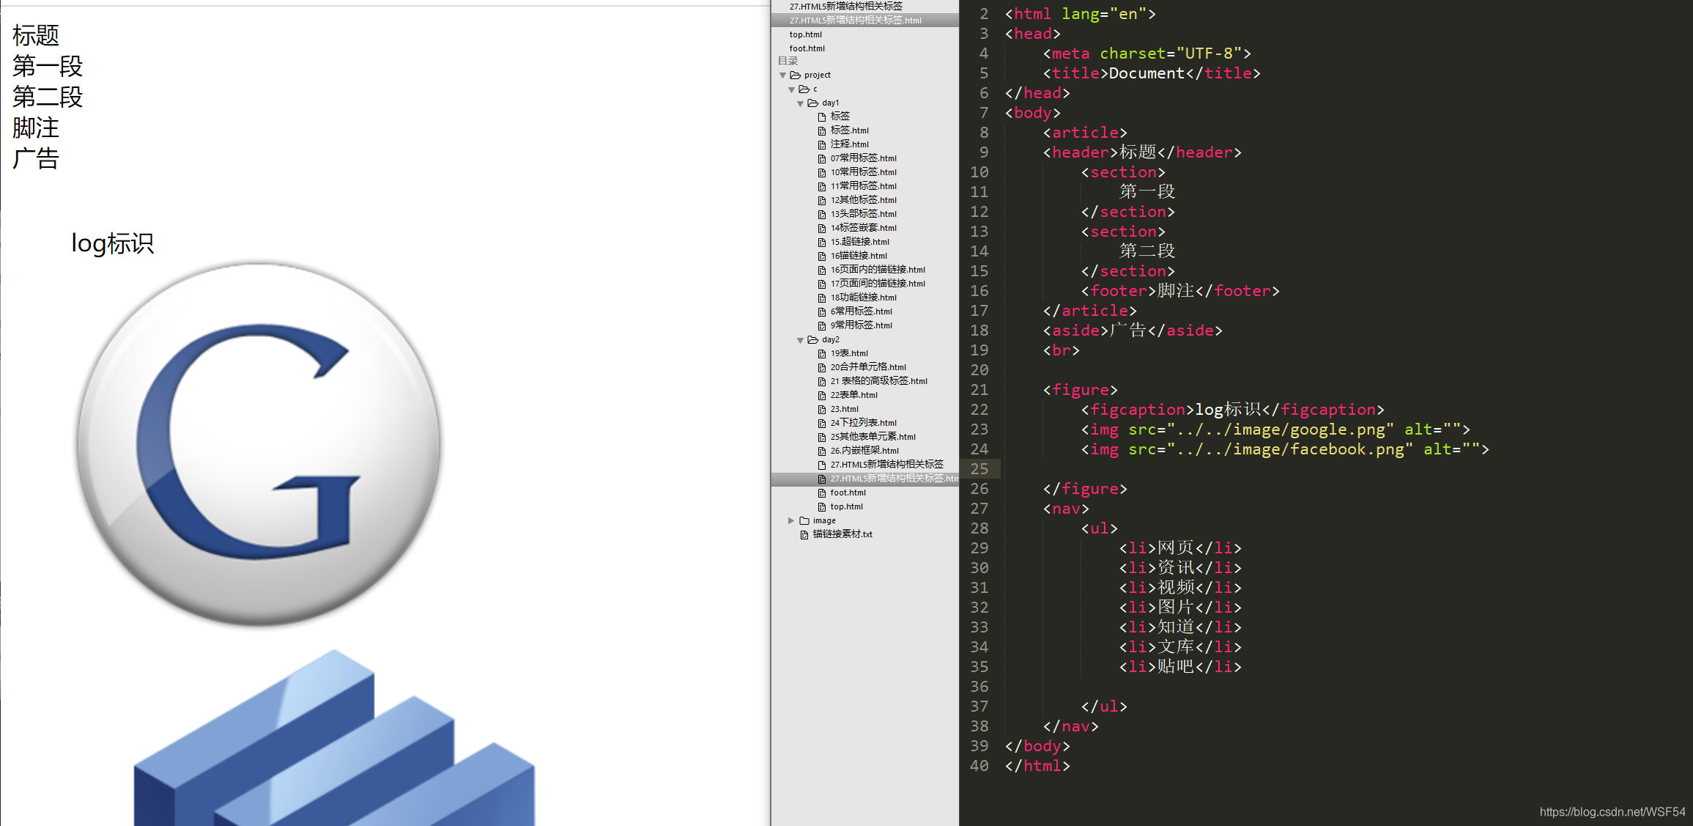Click the closed folder icon beside image

[x=804, y=520]
